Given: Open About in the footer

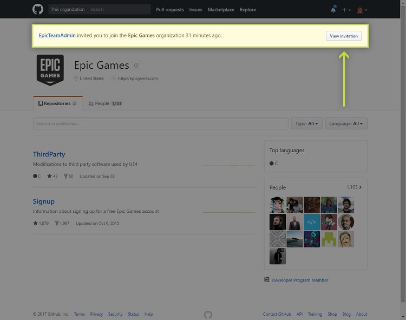Looking at the screenshot, I should pyautogui.click(x=362, y=314).
